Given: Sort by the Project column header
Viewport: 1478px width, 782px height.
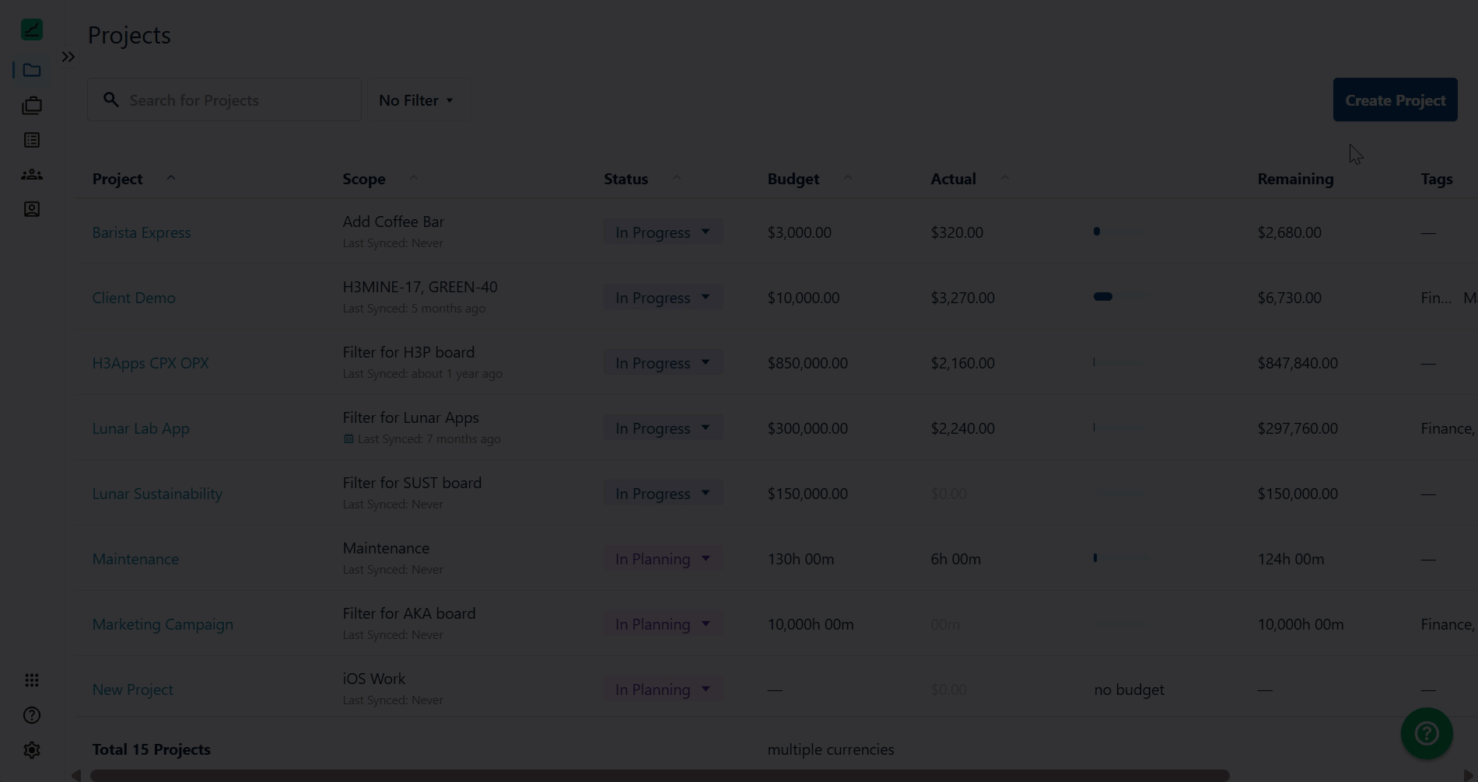Looking at the screenshot, I should [x=118, y=179].
